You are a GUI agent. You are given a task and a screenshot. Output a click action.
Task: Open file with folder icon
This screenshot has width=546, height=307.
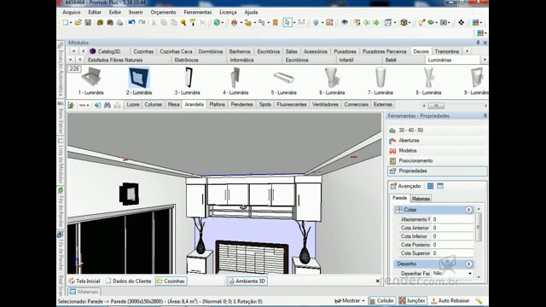[x=78, y=23]
